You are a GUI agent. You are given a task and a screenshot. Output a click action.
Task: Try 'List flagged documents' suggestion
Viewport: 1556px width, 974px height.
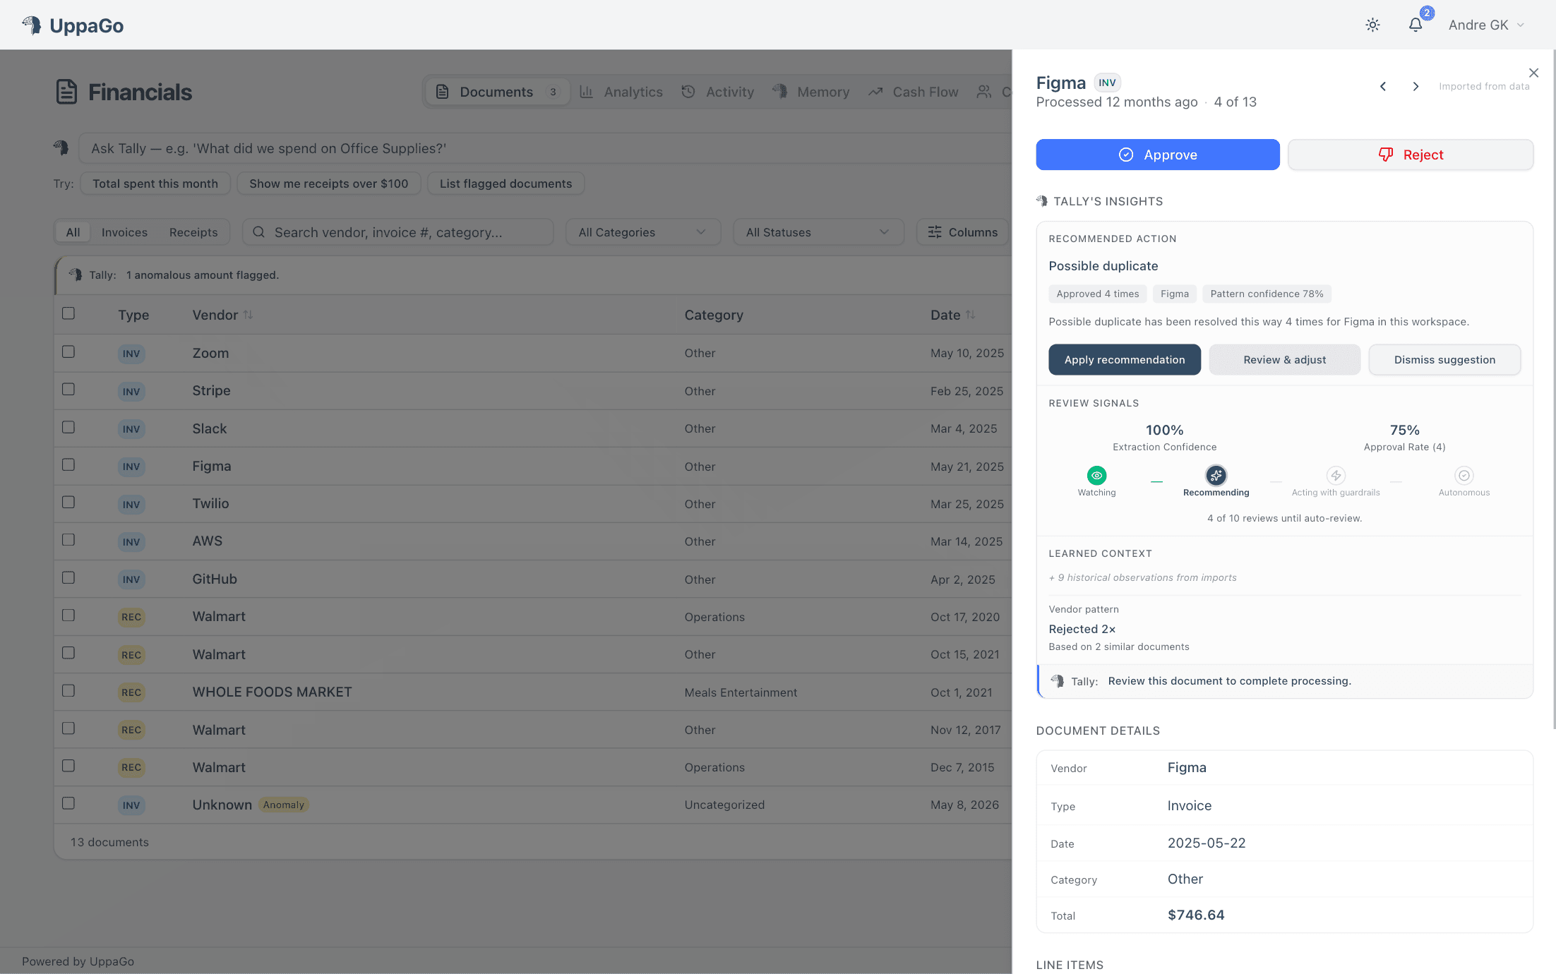click(x=505, y=184)
